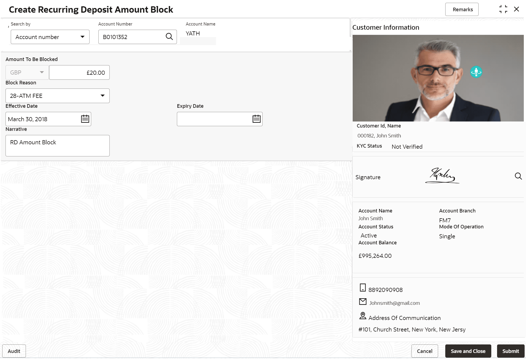The width and height of the screenshot is (526, 359).
Task: Open the GBP currency dropdown
Action: click(x=27, y=73)
